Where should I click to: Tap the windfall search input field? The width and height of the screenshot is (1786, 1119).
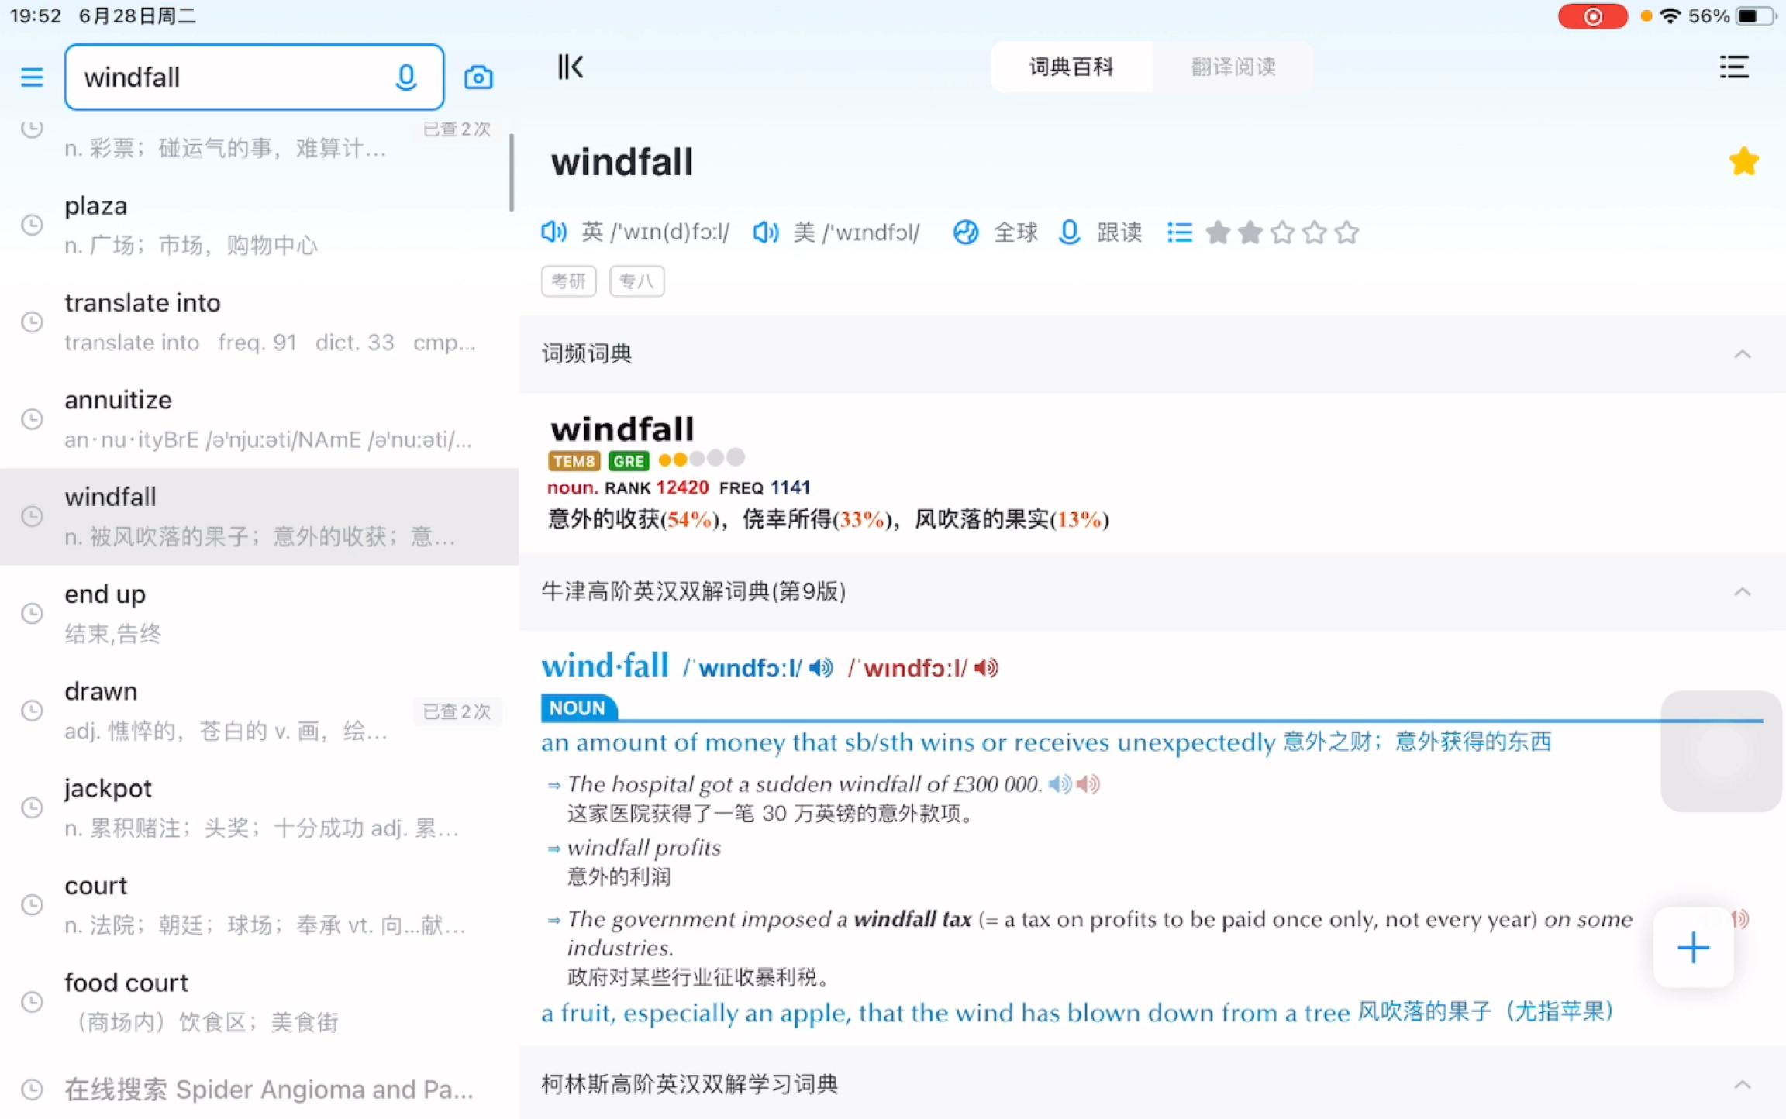coord(253,74)
